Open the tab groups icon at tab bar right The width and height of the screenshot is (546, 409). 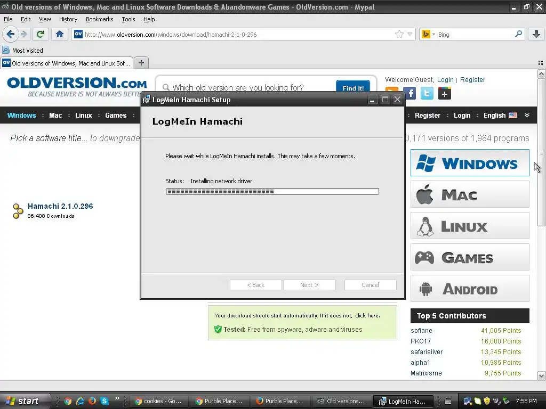[541, 63]
